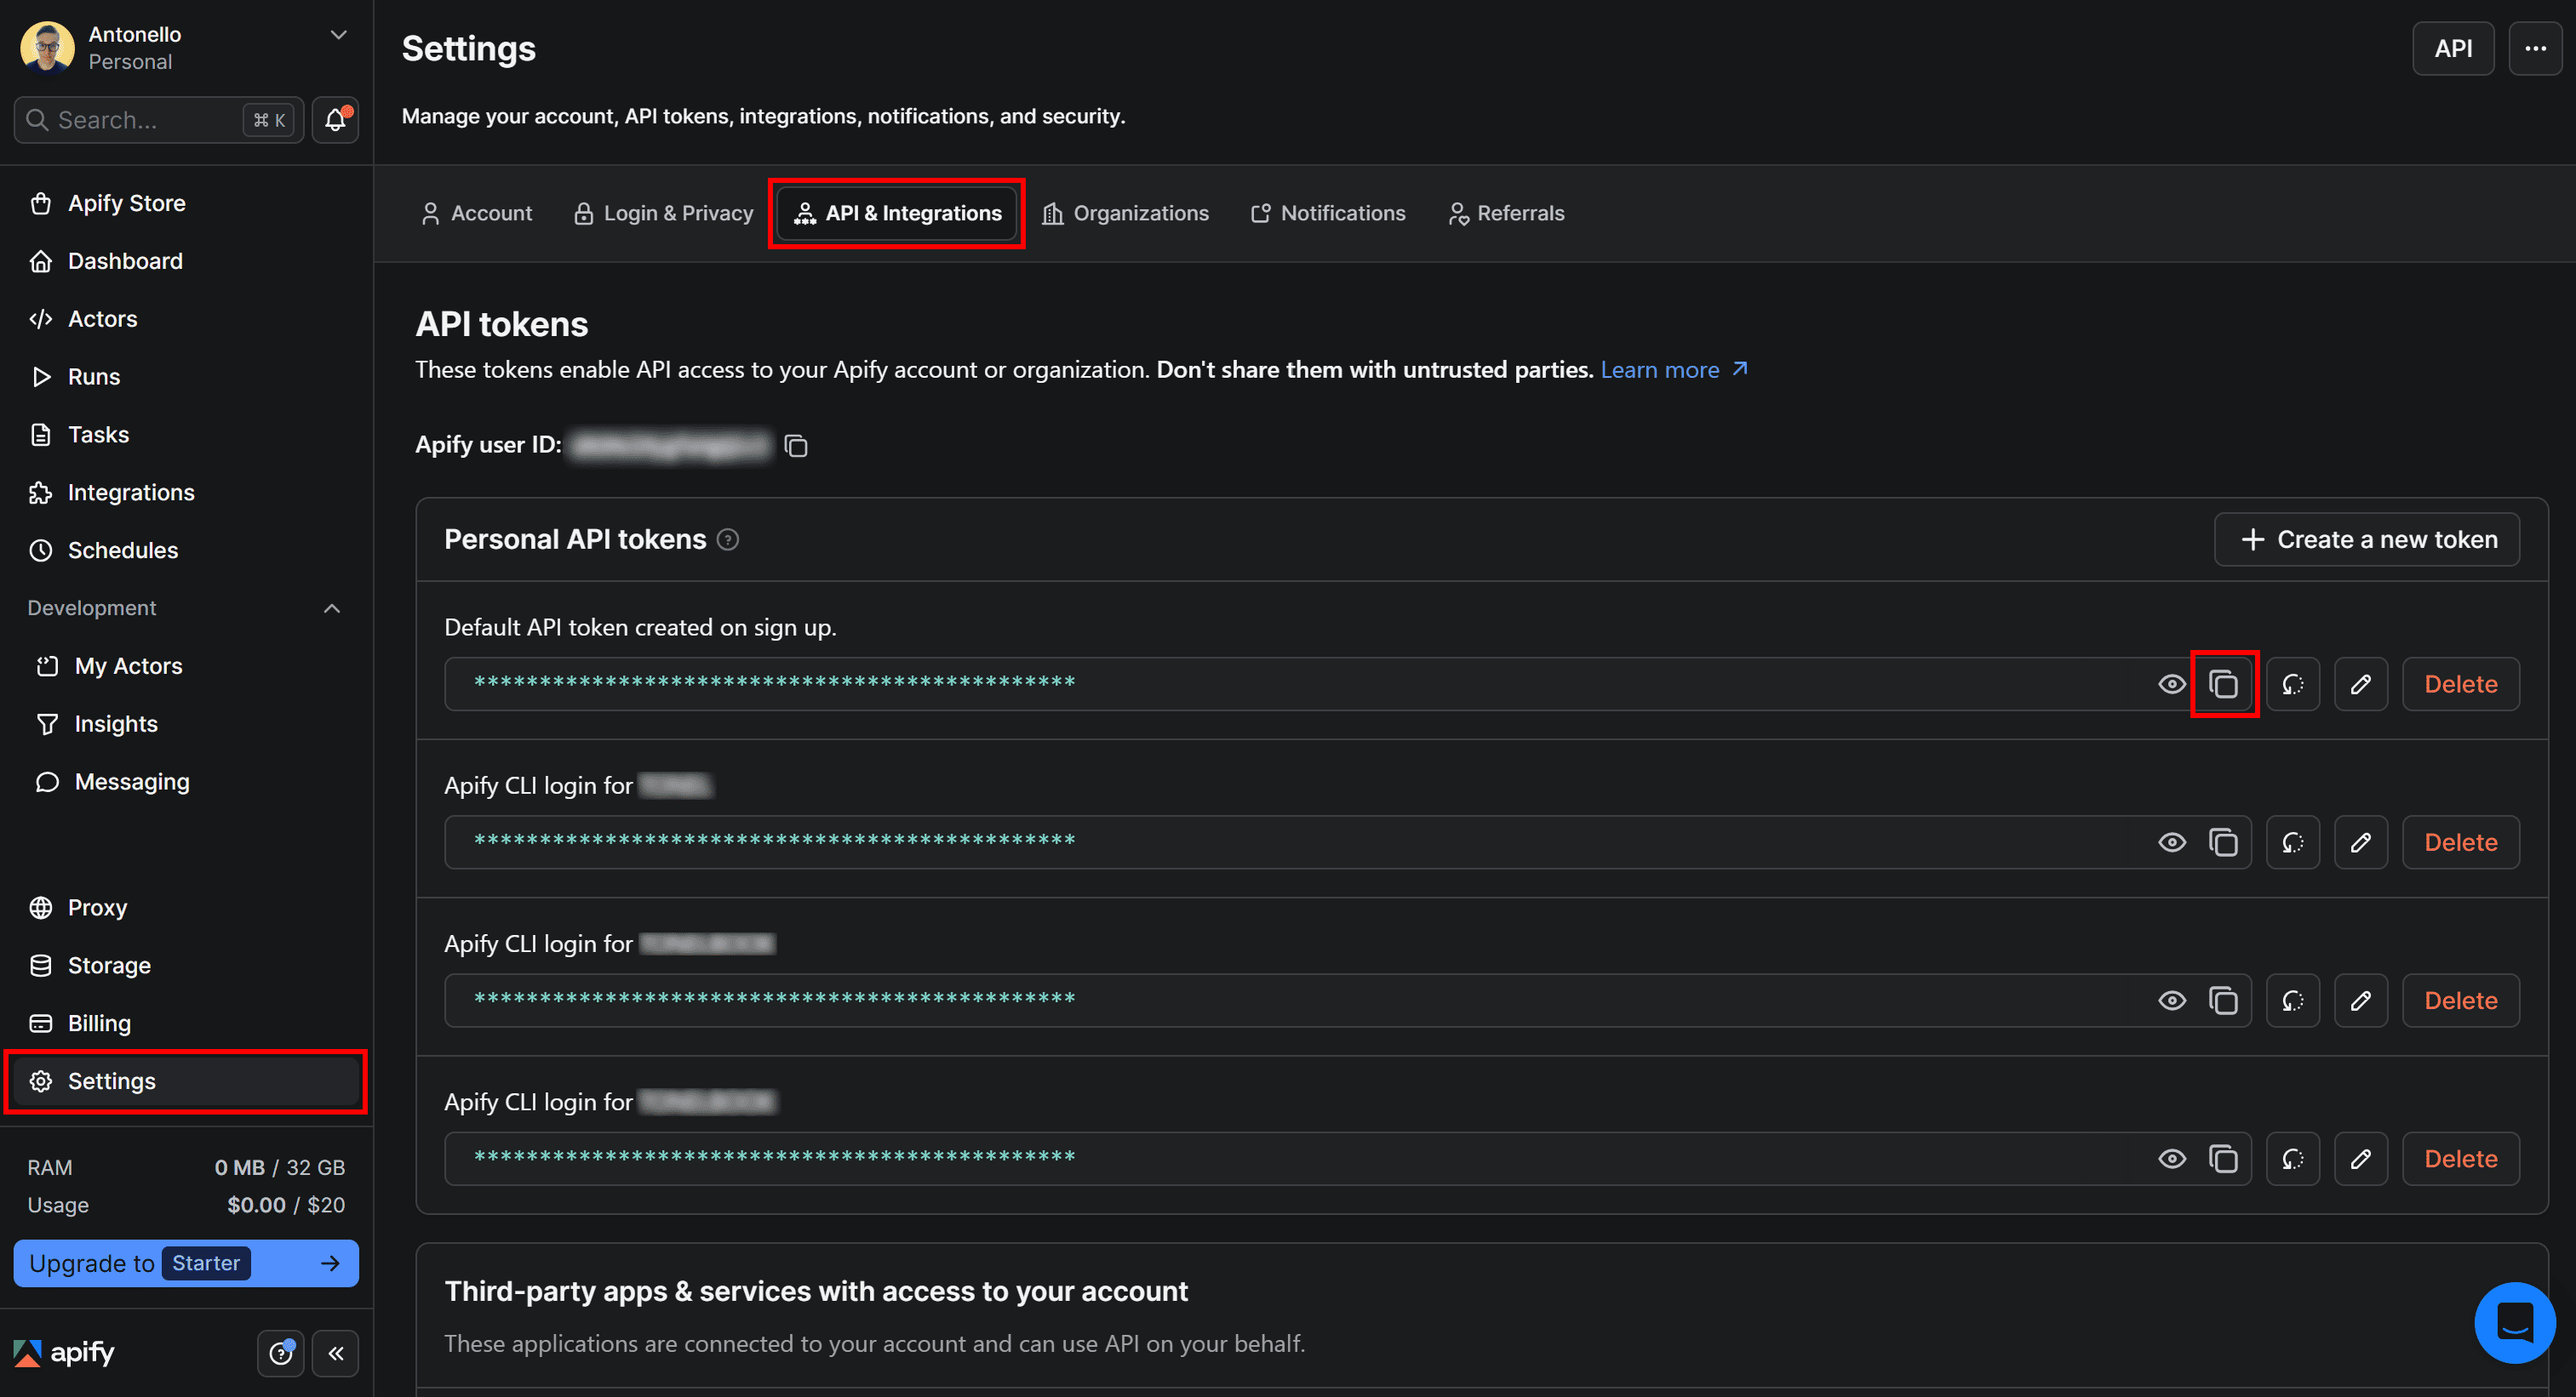Copy the first Apify CLI login token
2576x1397 pixels.
pos(2223,842)
